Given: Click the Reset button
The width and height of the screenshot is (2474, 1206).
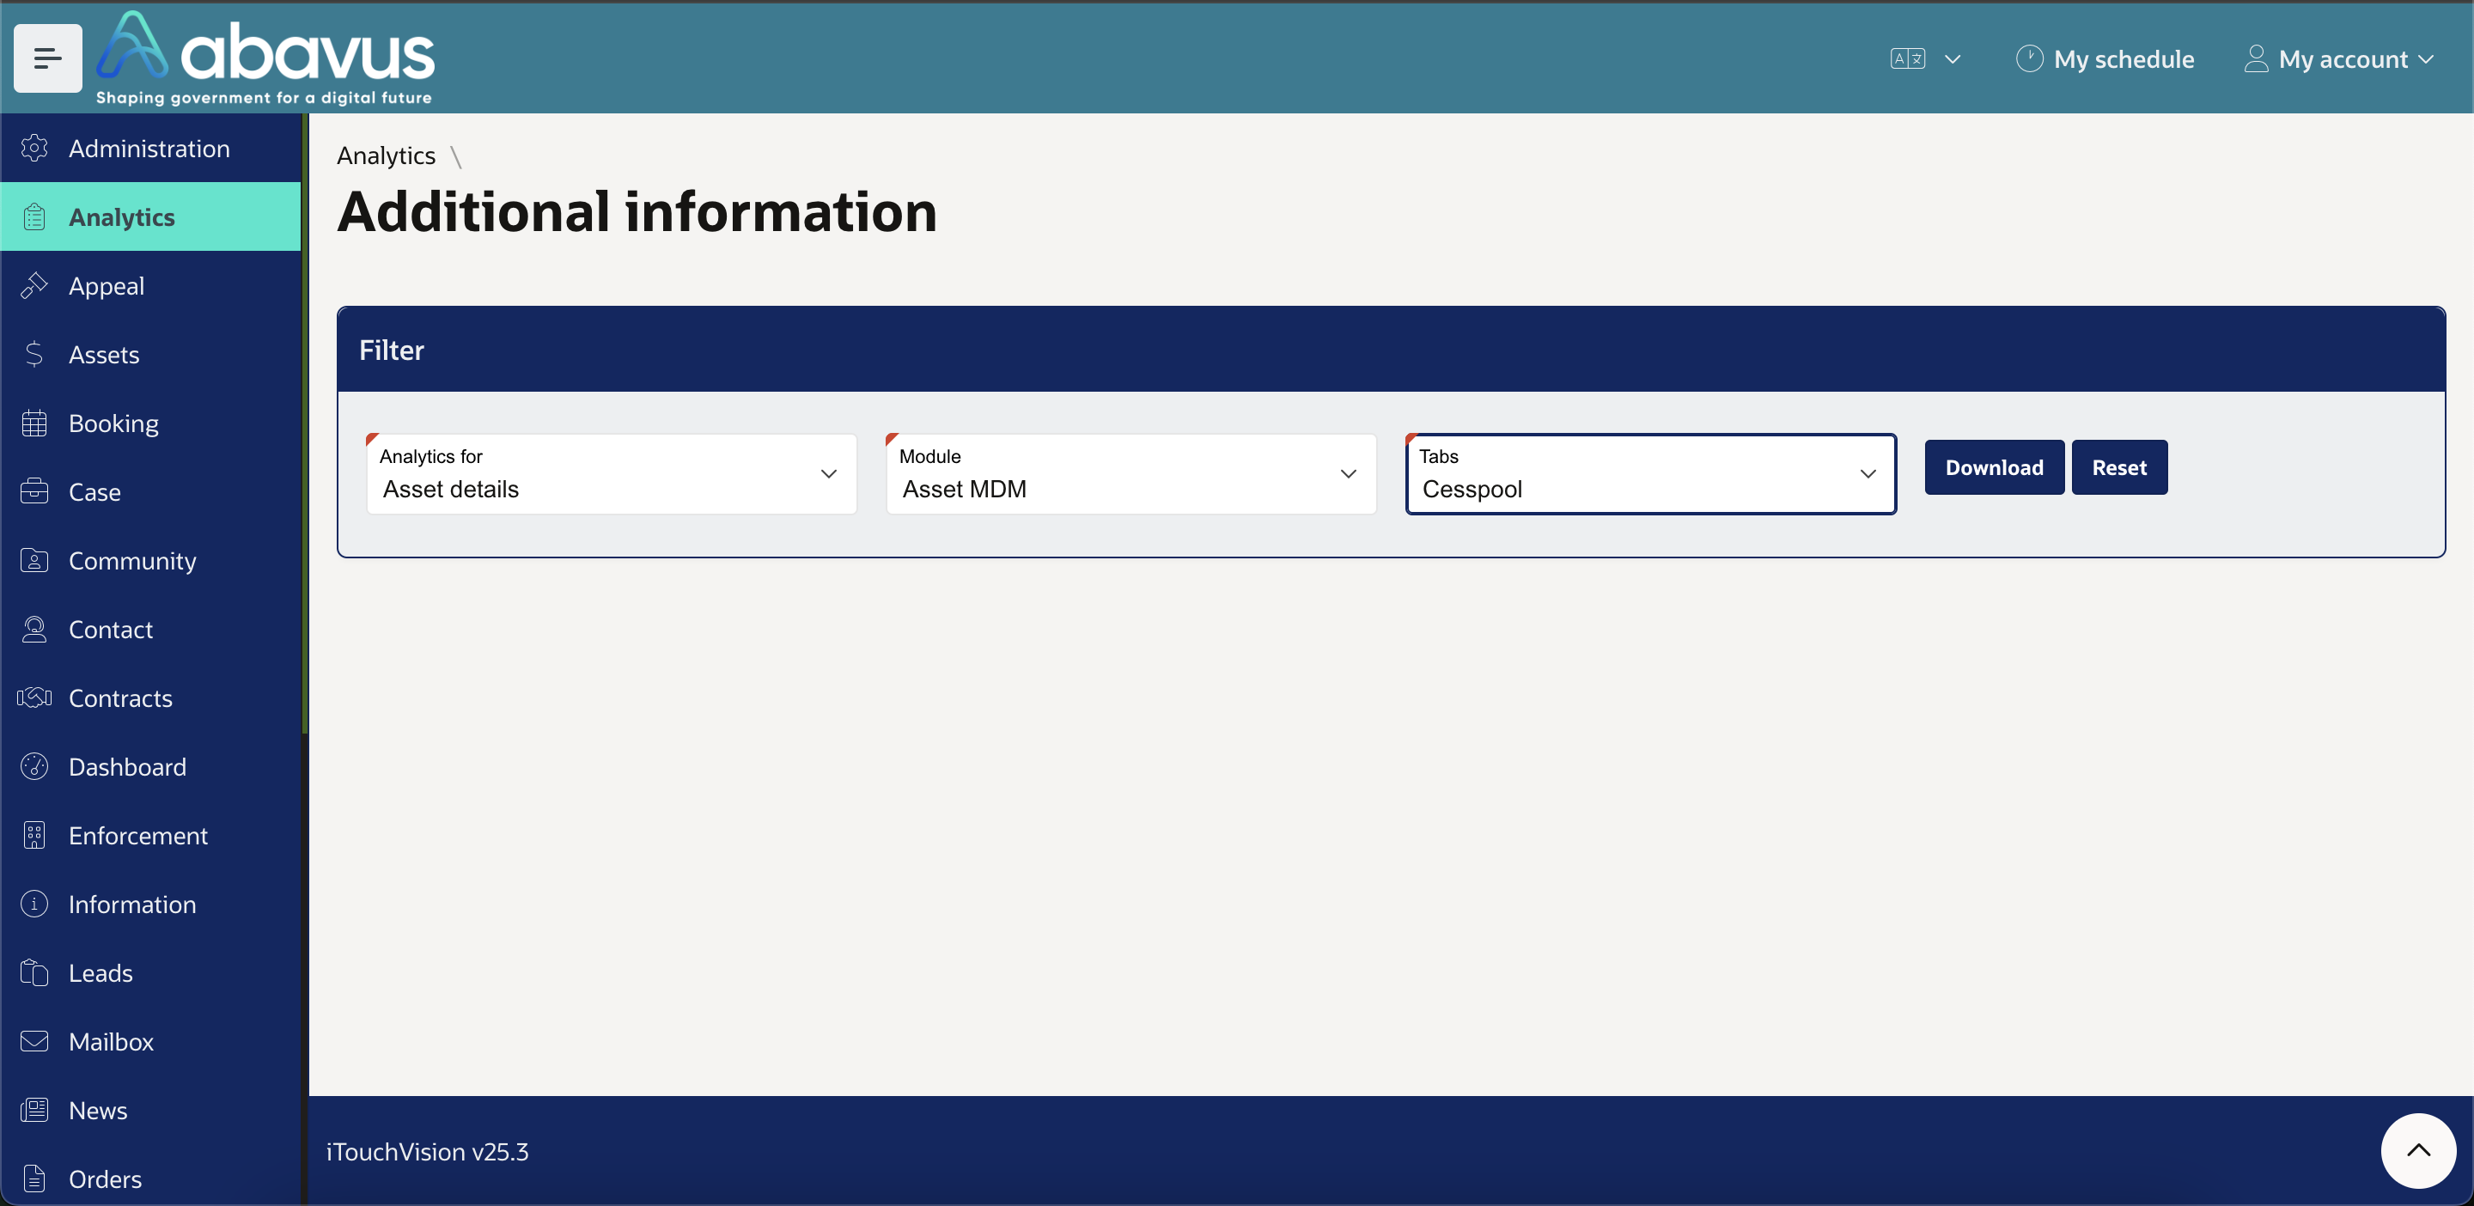Looking at the screenshot, I should click(2119, 467).
